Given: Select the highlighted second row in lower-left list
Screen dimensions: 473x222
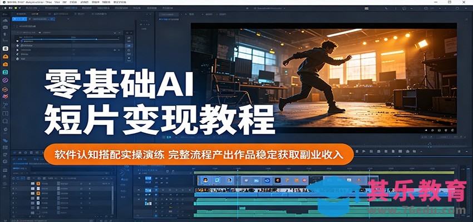Looking at the screenshot, I should click(62, 188).
